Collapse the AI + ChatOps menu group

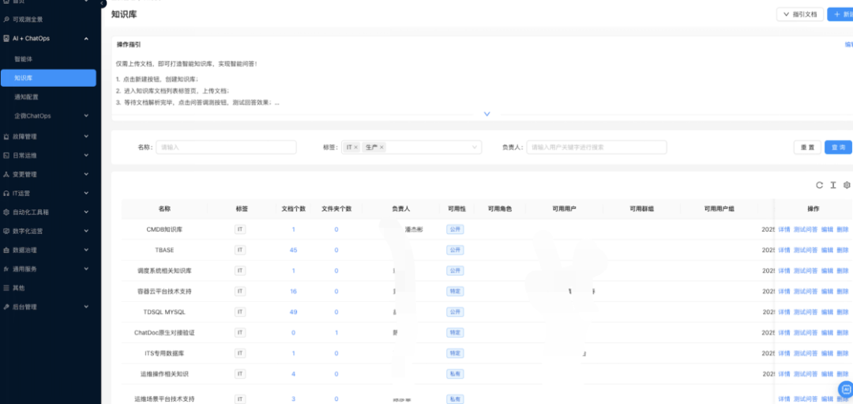87,39
